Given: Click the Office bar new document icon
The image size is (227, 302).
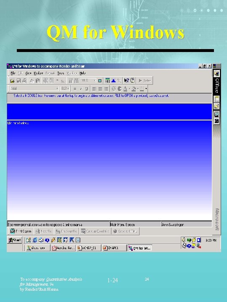Looking at the screenshot, I should [x=216, y=99].
